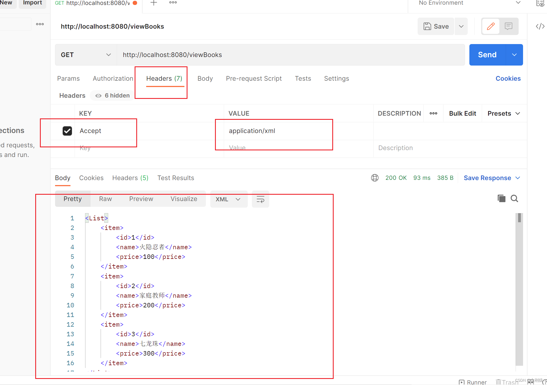Open the GET method dropdown
This screenshot has width=547, height=385.
point(86,55)
